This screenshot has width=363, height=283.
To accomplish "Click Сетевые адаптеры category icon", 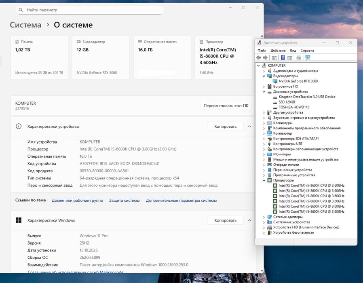I will tap(270, 217).
